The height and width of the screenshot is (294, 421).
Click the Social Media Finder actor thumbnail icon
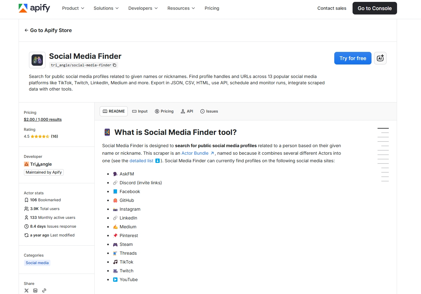tap(37, 60)
